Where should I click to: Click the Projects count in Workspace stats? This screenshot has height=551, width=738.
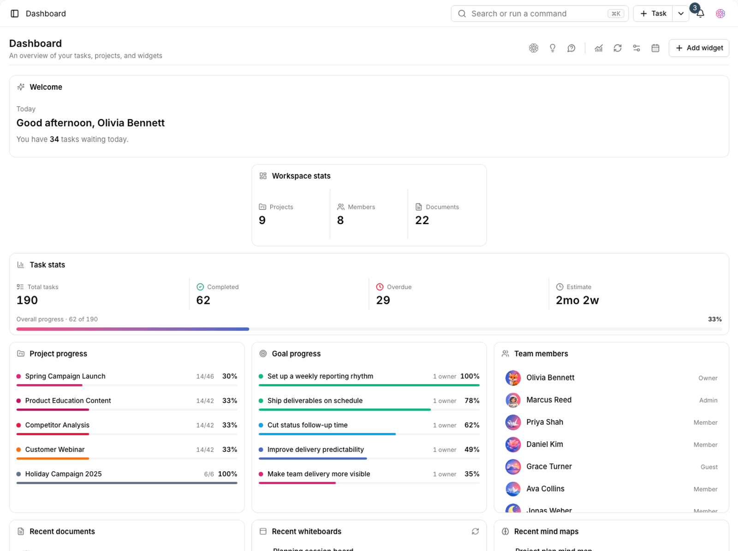coord(262,220)
